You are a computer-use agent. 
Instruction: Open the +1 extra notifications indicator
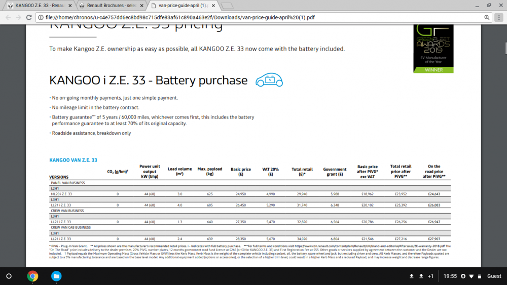(430, 276)
